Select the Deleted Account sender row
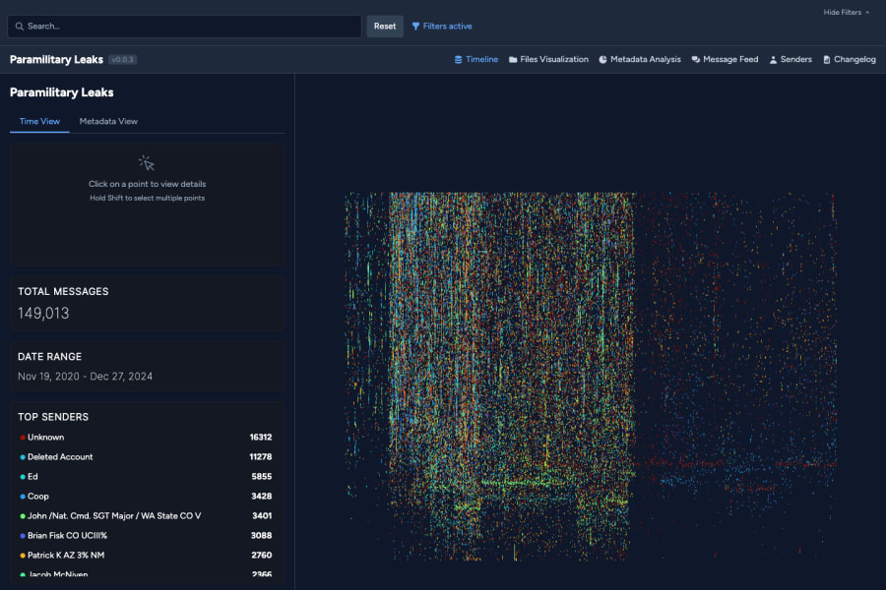 click(146, 456)
